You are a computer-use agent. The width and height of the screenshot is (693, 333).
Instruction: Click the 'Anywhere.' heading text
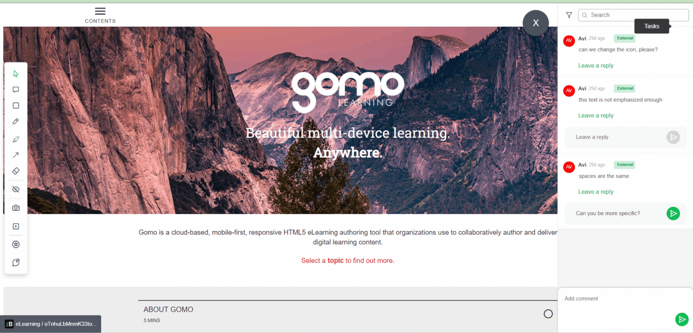pyautogui.click(x=348, y=153)
